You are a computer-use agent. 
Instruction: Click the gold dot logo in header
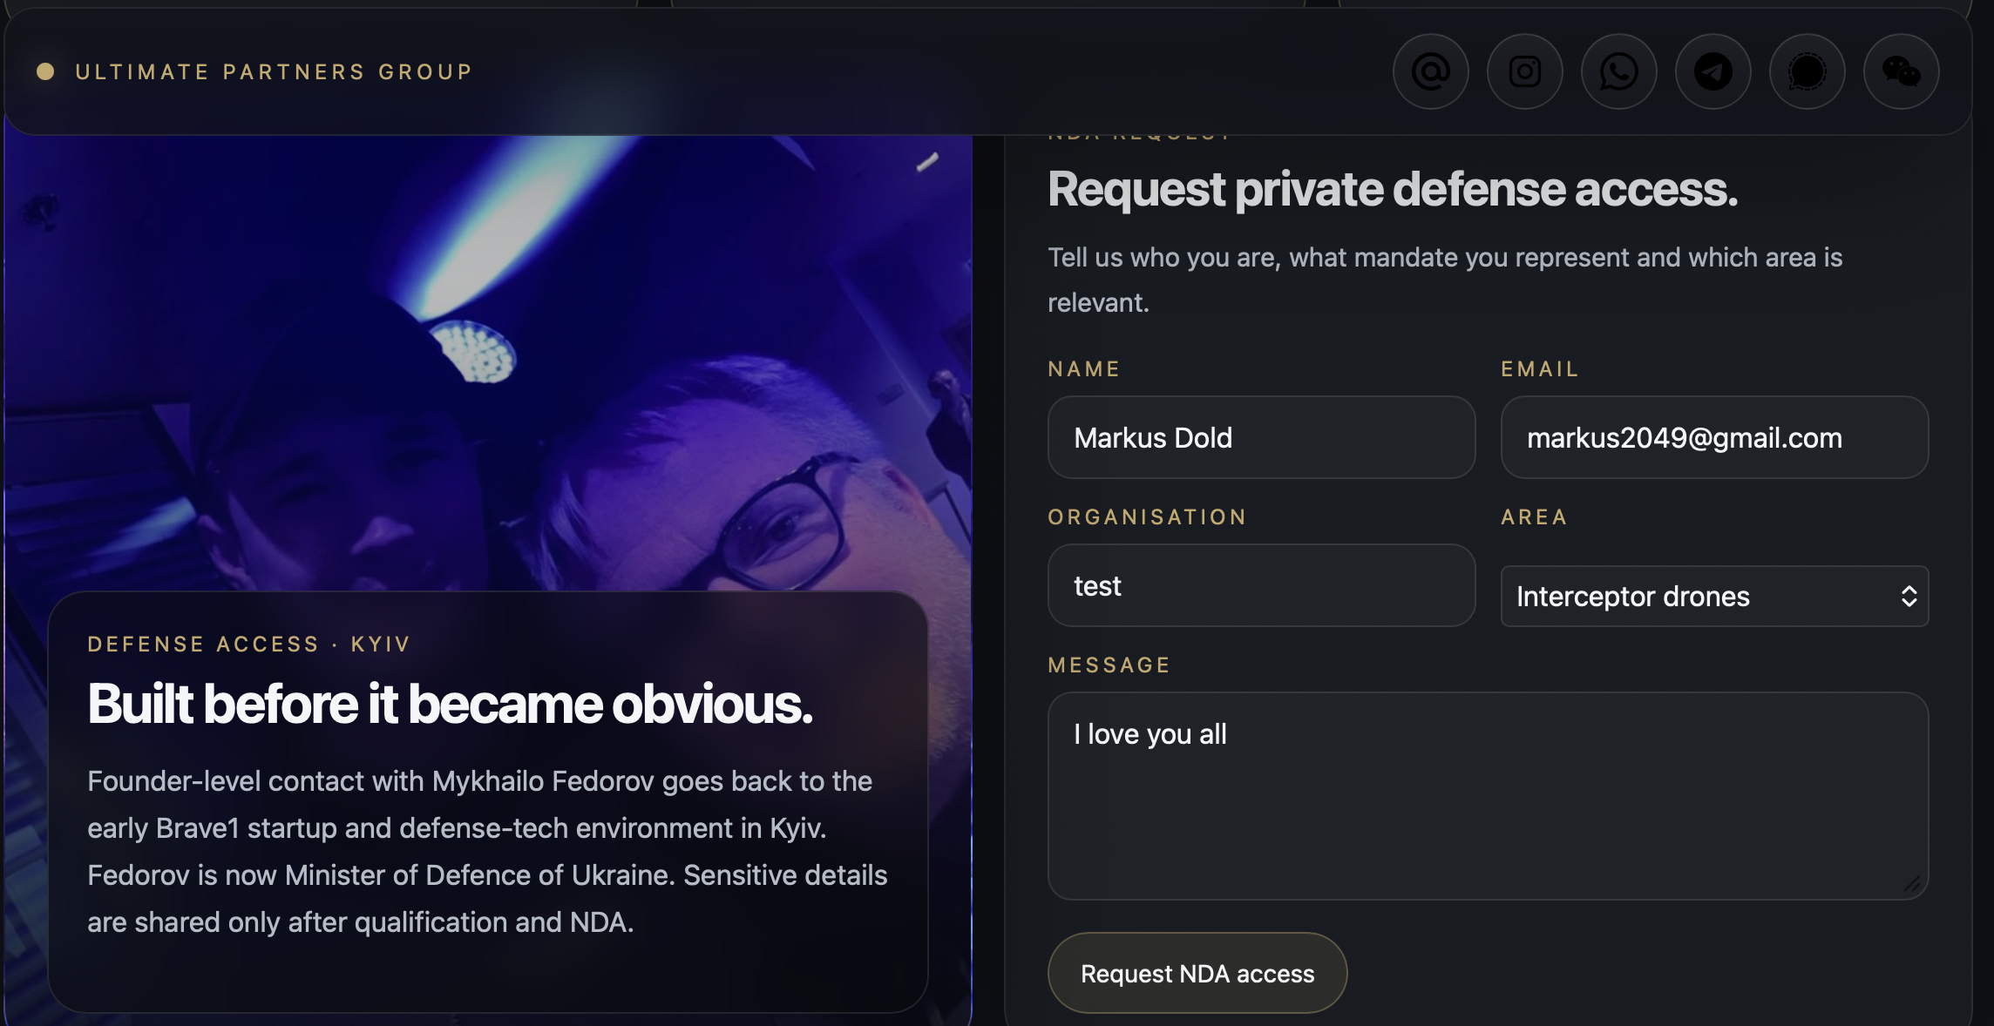(x=45, y=71)
